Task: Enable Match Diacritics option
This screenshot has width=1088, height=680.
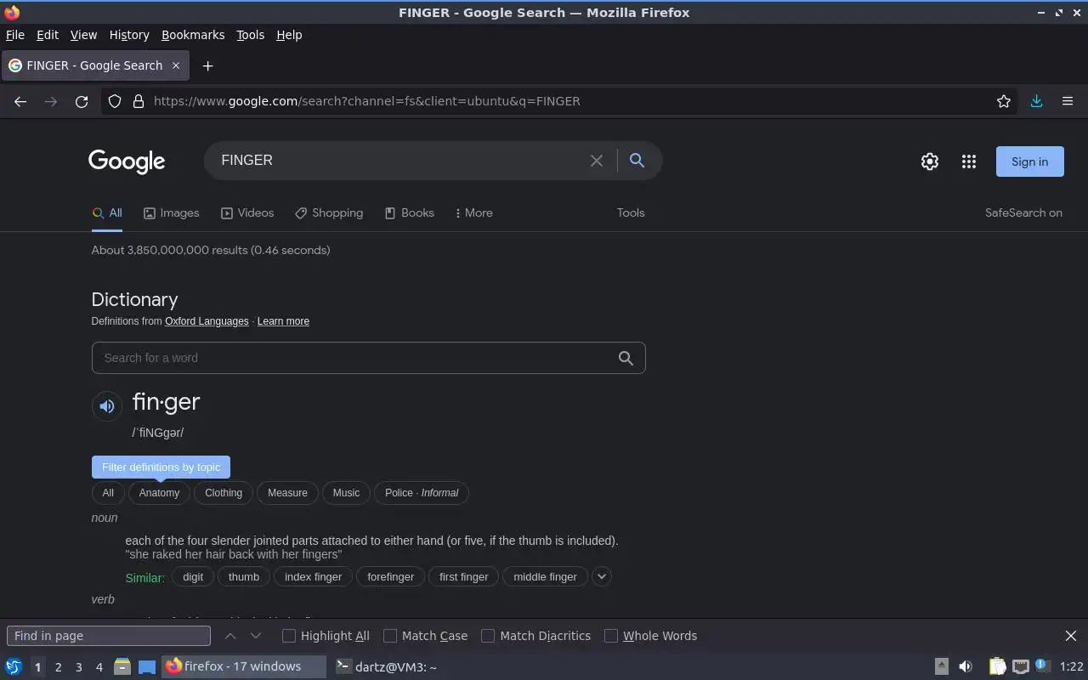Action: coord(488,636)
